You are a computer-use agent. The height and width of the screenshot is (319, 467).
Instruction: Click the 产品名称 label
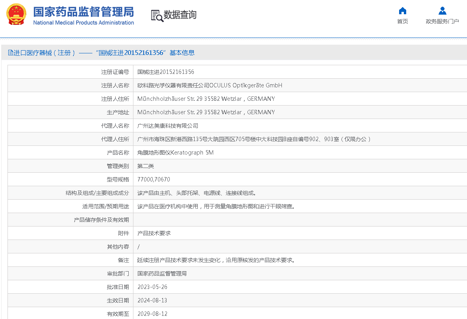pyautogui.click(x=118, y=153)
